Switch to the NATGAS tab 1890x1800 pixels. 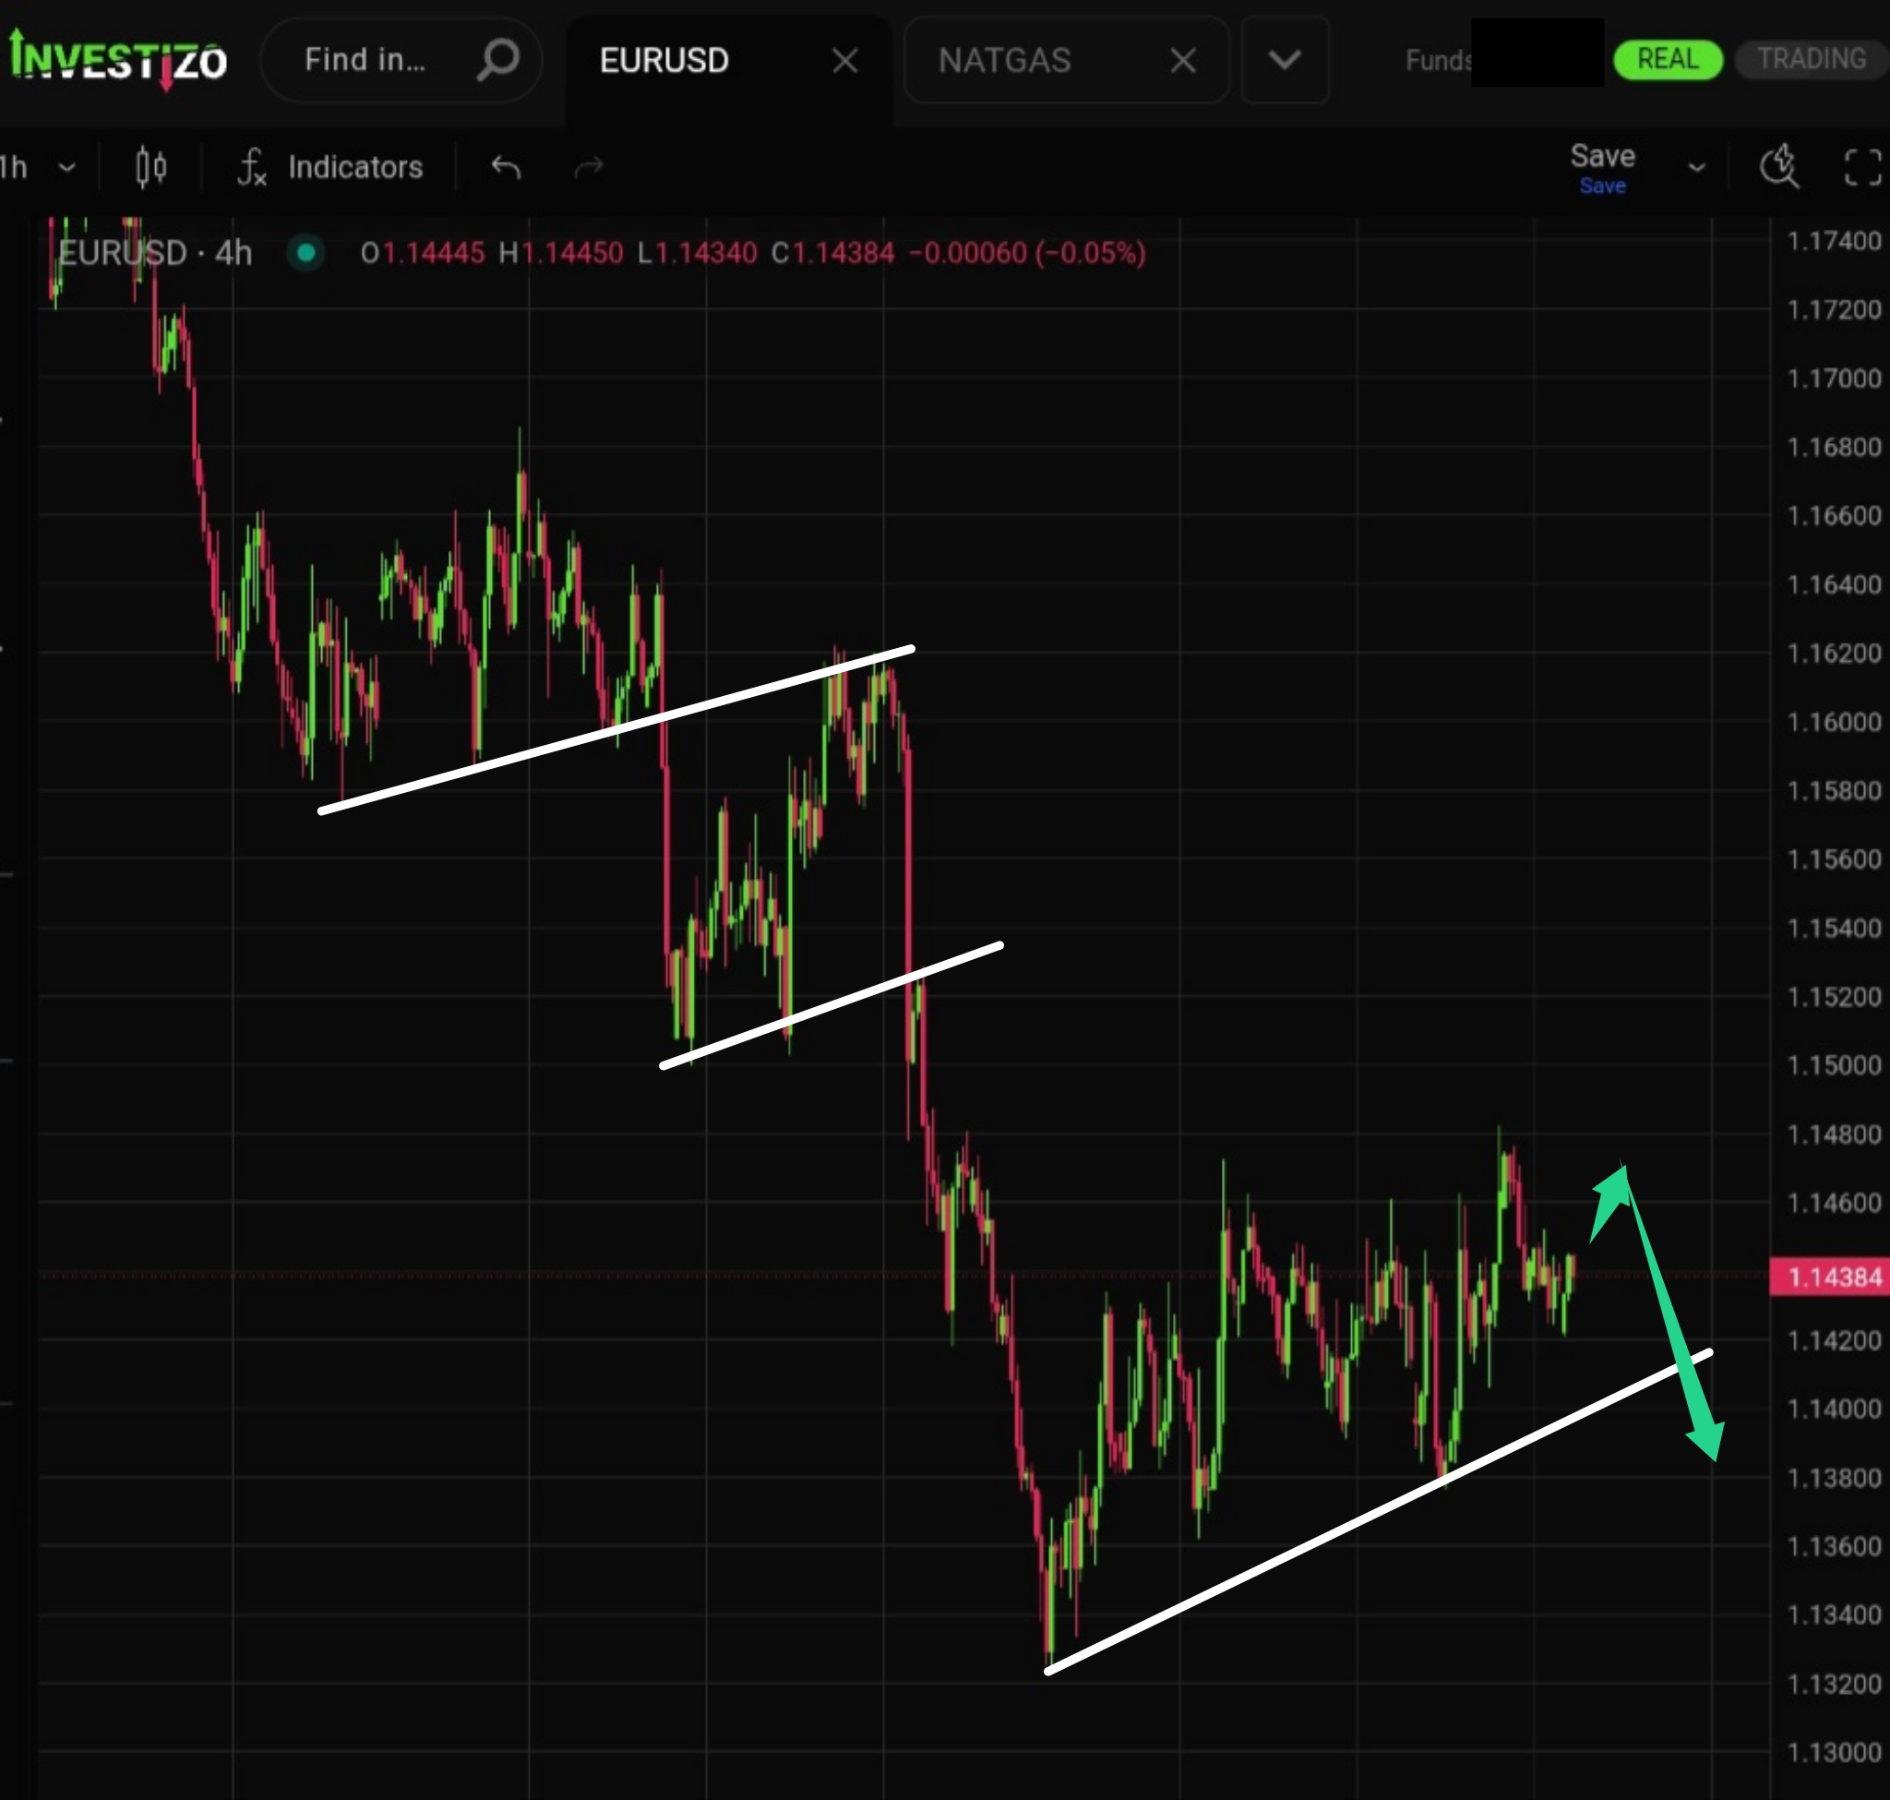[x=1004, y=60]
